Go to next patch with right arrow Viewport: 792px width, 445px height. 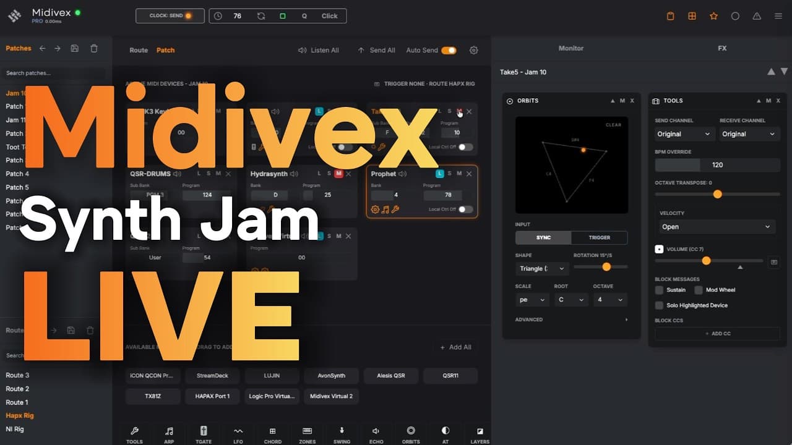[x=58, y=48]
